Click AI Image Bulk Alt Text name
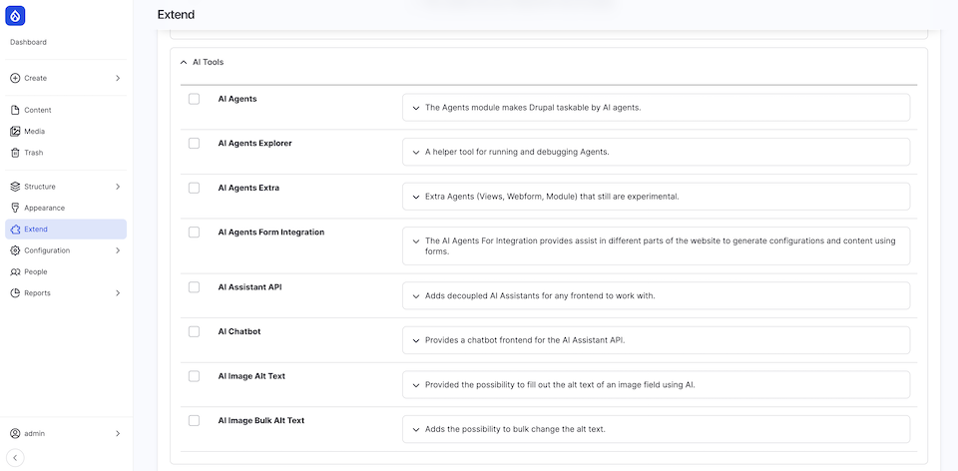This screenshot has width=958, height=471. pos(261,421)
